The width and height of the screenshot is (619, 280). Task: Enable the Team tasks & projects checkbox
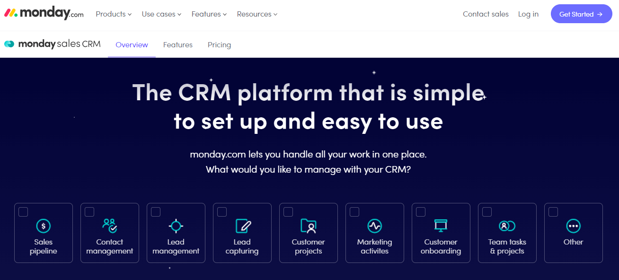point(487,212)
